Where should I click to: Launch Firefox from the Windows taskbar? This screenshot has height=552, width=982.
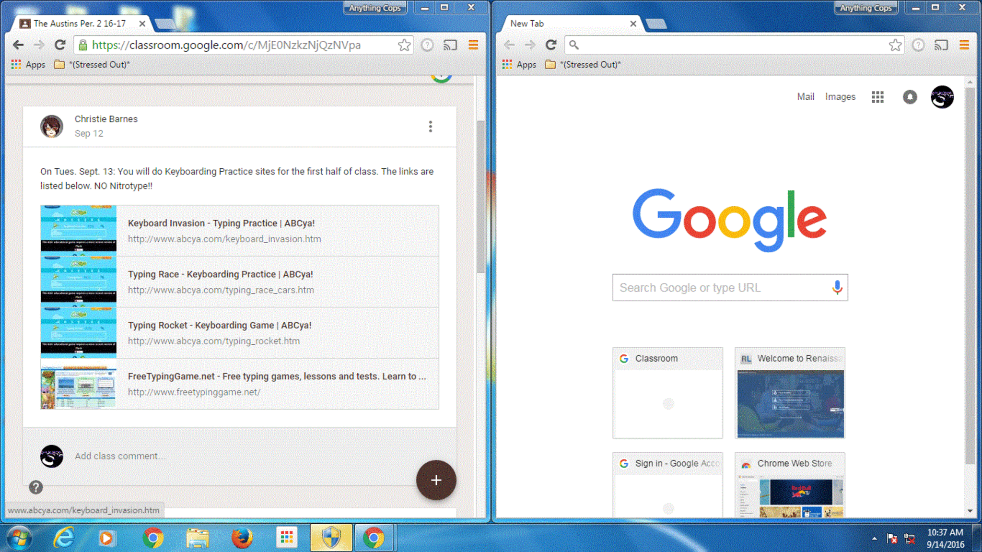pos(242,538)
